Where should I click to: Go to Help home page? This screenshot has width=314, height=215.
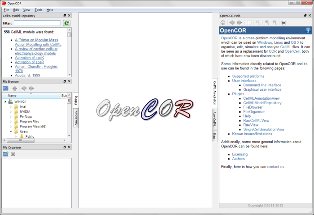[x=222, y=22]
